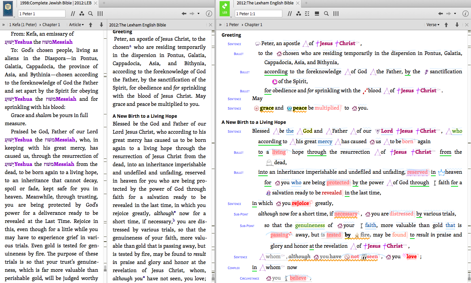Open history dropdown arrow in LEB panel
471x283 pixels.
[x=454, y=14]
